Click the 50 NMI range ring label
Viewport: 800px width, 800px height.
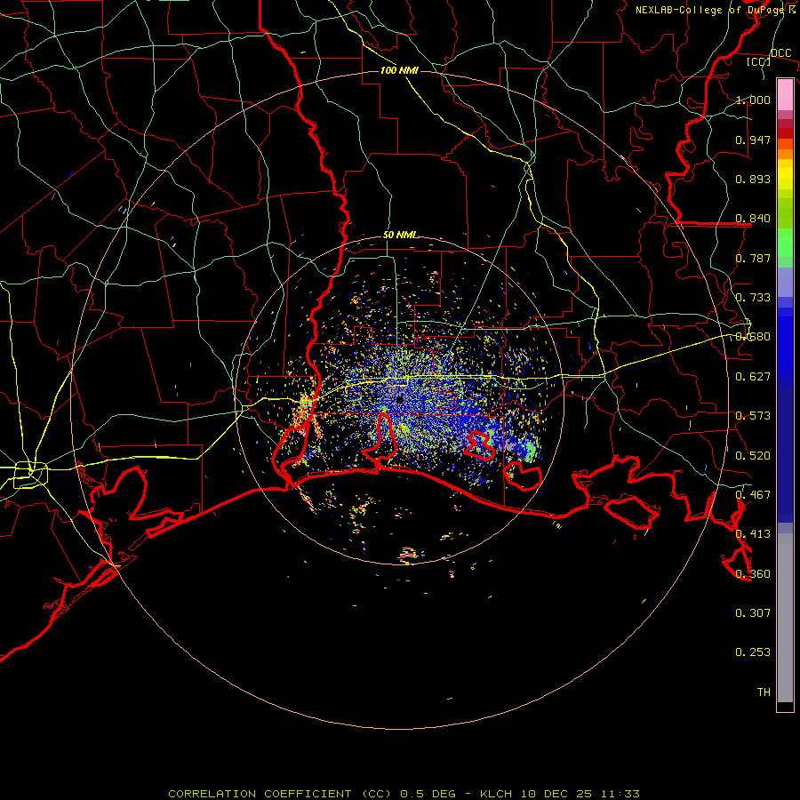(x=399, y=236)
